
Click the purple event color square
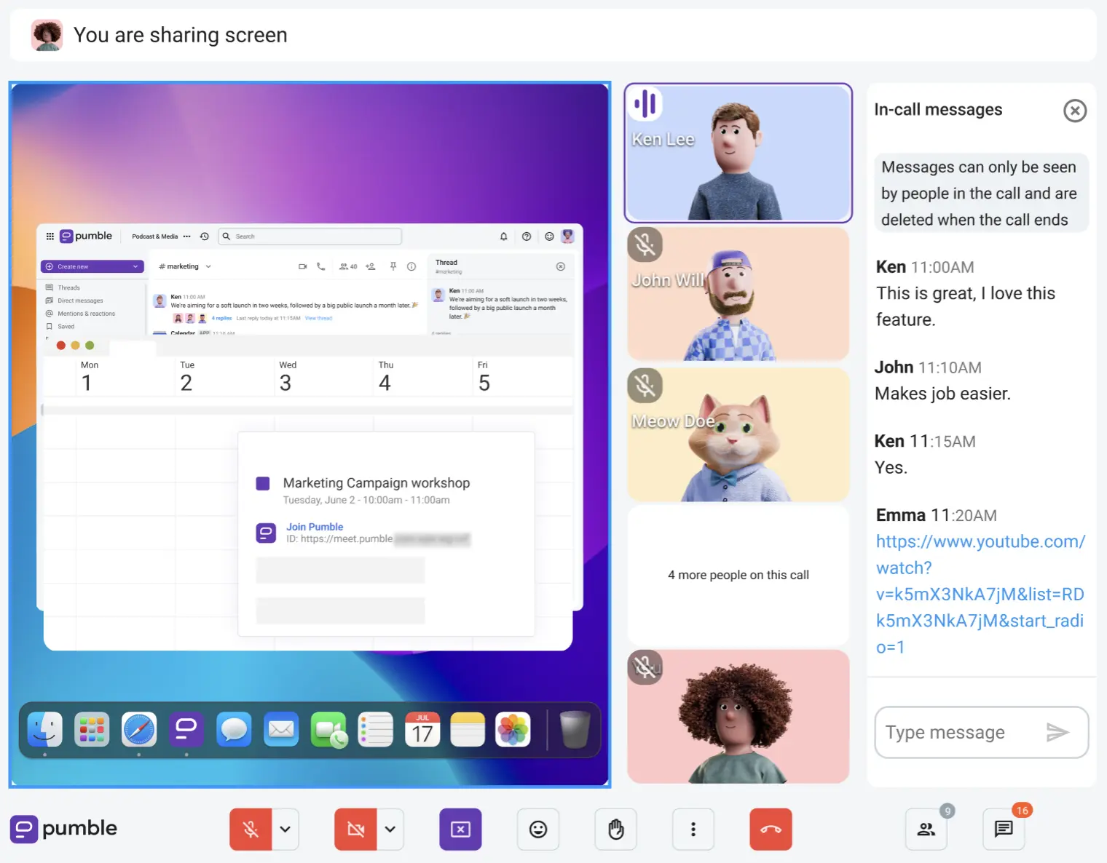(x=263, y=483)
